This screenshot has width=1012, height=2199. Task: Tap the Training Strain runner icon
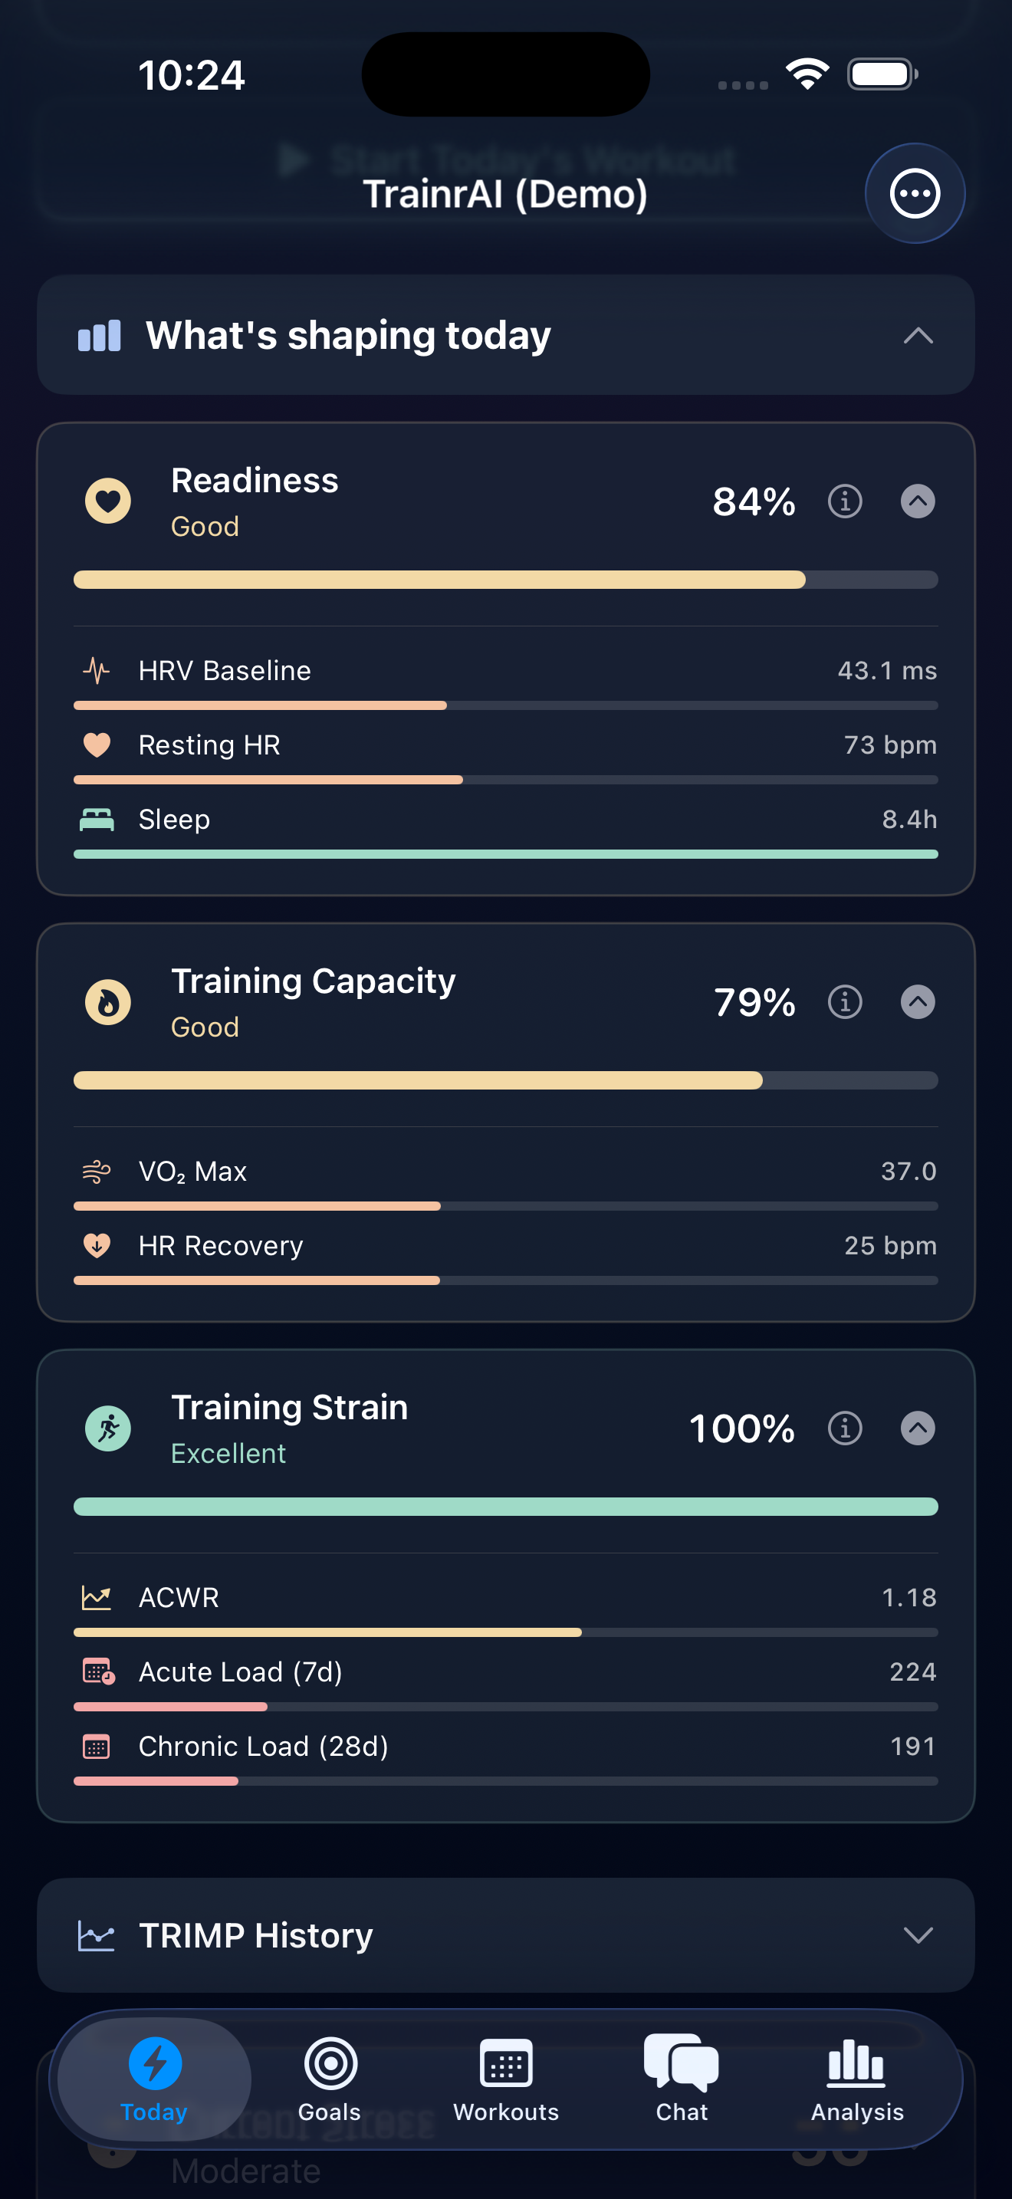click(107, 1428)
